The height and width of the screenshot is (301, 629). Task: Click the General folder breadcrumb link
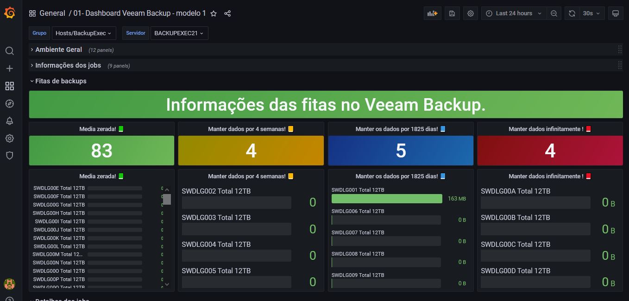[52, 13]
